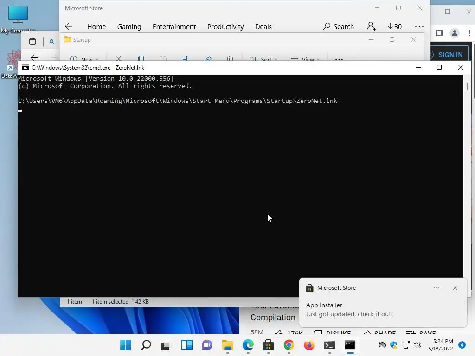
Task: Go back in the Microsoft Store window
Action: point(69,26)
